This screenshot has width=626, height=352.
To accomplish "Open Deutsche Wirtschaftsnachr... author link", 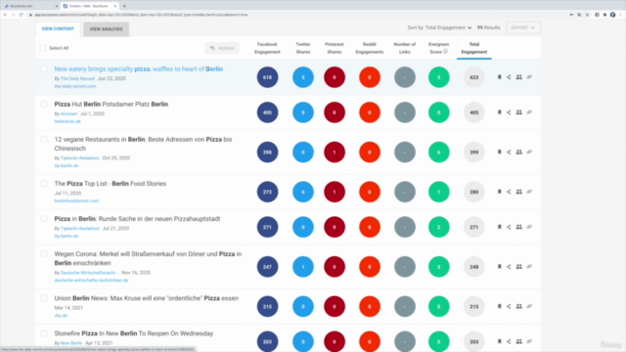I will (x=89, y=273).
